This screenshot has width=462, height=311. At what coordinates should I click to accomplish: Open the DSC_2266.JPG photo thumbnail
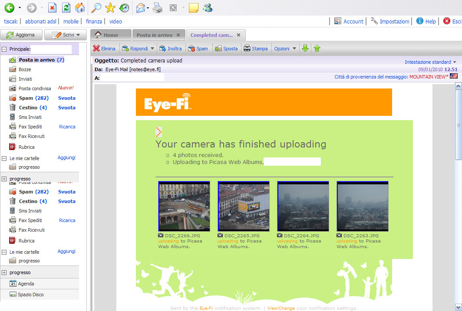pos(184,206)
